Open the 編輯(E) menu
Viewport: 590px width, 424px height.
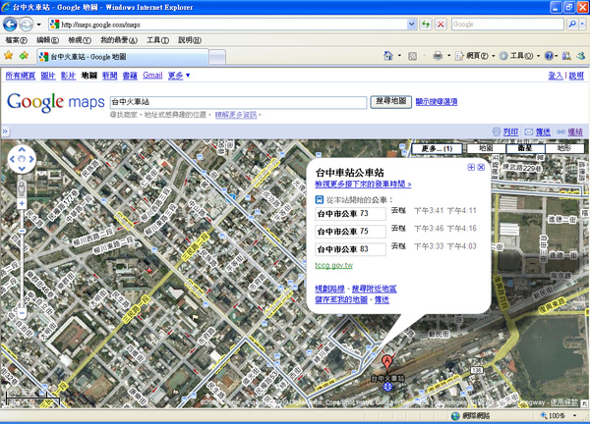(47, 40)
